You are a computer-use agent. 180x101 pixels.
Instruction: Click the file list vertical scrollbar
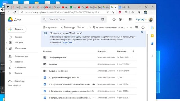[147, 68]
